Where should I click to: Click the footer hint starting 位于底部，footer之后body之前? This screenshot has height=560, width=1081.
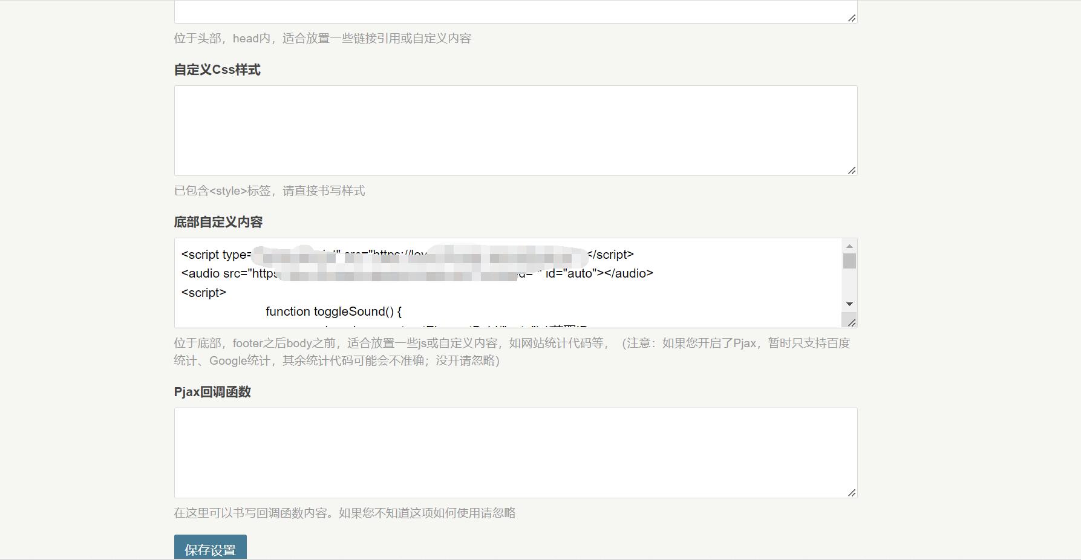pyautogui.click(x=512, y=352)
